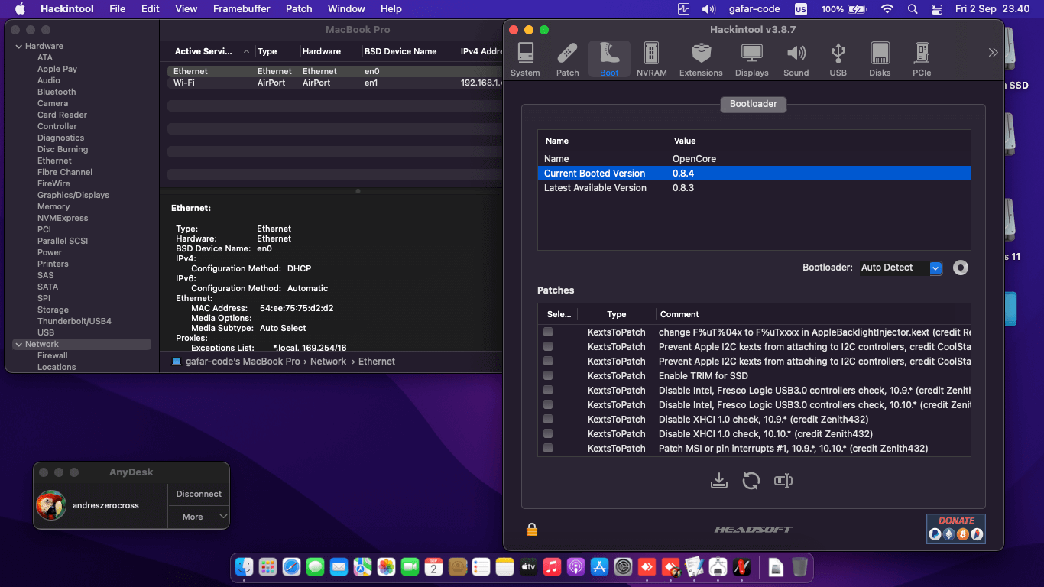
Task: Click the volume icon in menu bar
Action: point(709,9)
